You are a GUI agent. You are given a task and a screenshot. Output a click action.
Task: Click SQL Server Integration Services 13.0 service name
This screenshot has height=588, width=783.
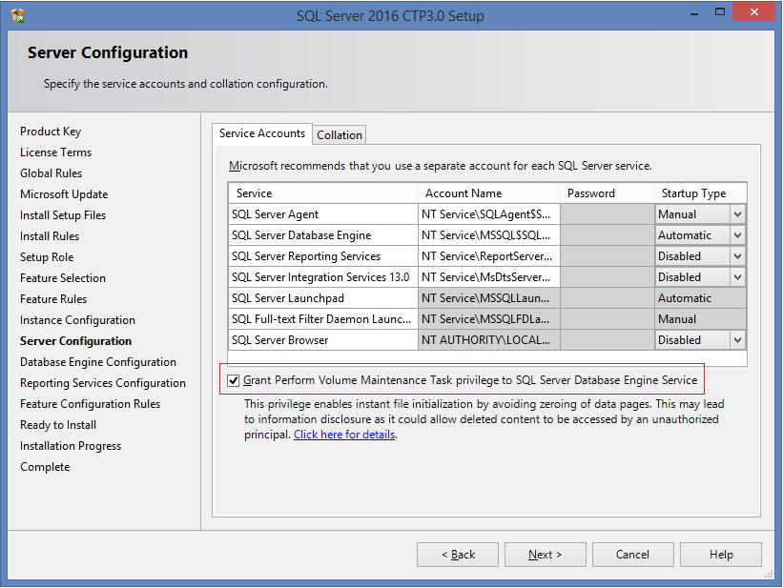(x=323, y=277)
